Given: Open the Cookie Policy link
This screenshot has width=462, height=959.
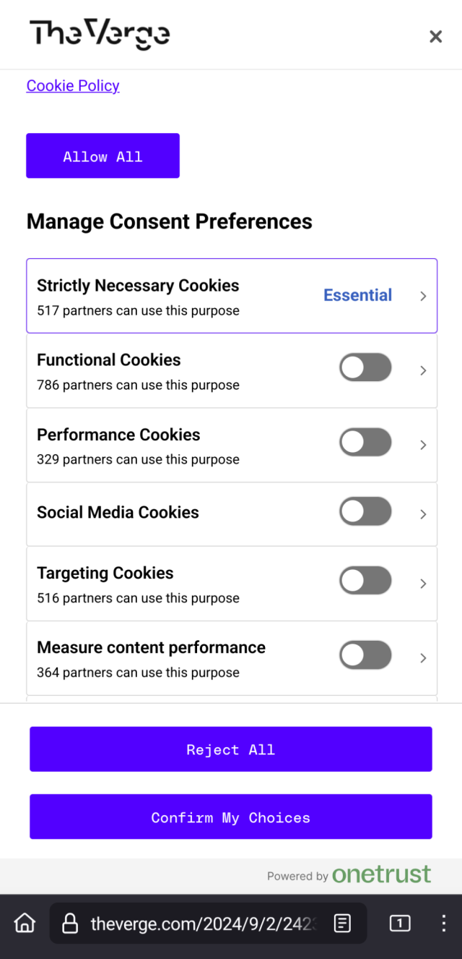Looking at the screenshot, I should (x=73, y=85).
